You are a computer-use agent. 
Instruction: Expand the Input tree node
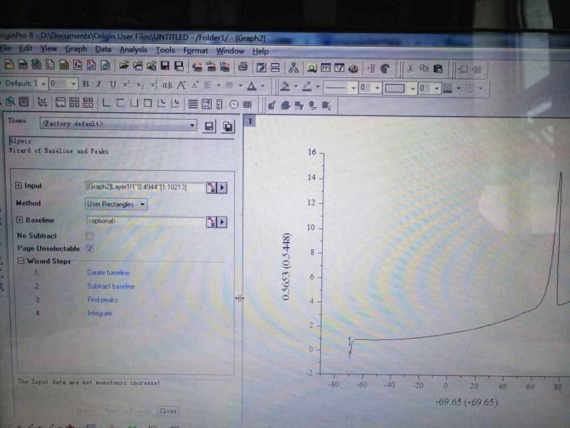18,186
